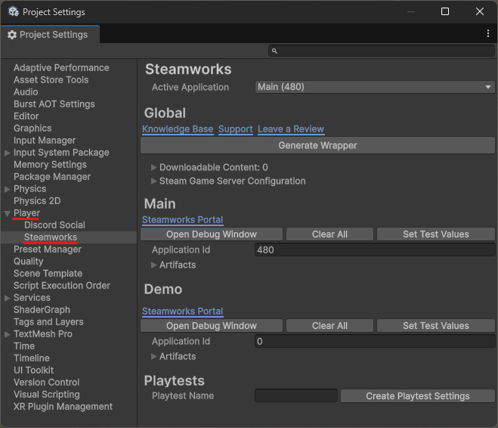Expand Steam Game Server Configuration foldout

pyautogui.click(x=153, y=181)
